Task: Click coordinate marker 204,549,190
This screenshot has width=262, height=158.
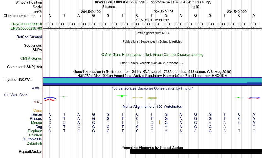Action: point(91,12)
